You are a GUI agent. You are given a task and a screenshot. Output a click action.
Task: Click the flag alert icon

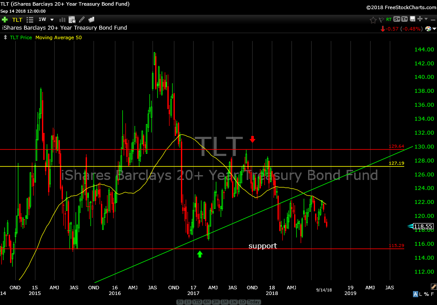[x=381, y=20]
